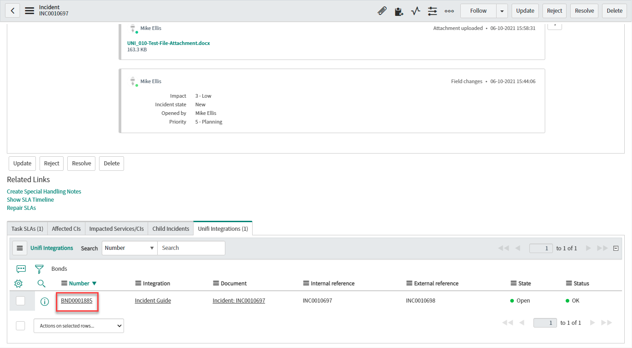Open the Child Incidents tab
The height and width of the screenshot is (348, 632).
(x=170, y=229)
